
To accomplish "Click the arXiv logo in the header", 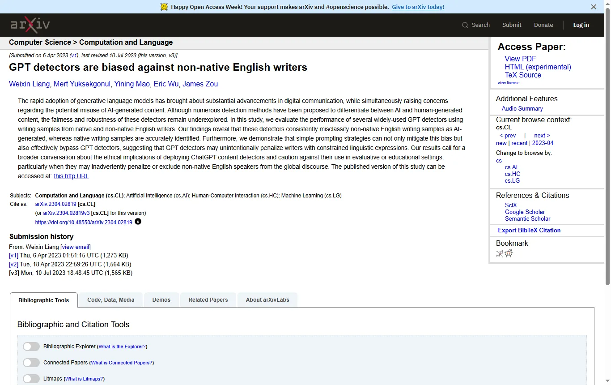I will (30, 25).
